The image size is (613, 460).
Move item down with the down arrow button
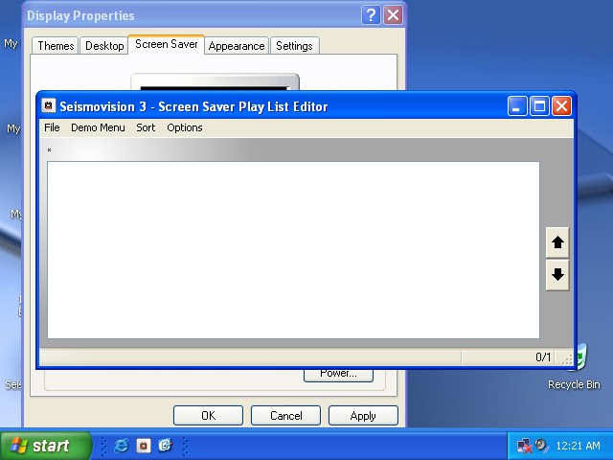click(x=557, y=275)
